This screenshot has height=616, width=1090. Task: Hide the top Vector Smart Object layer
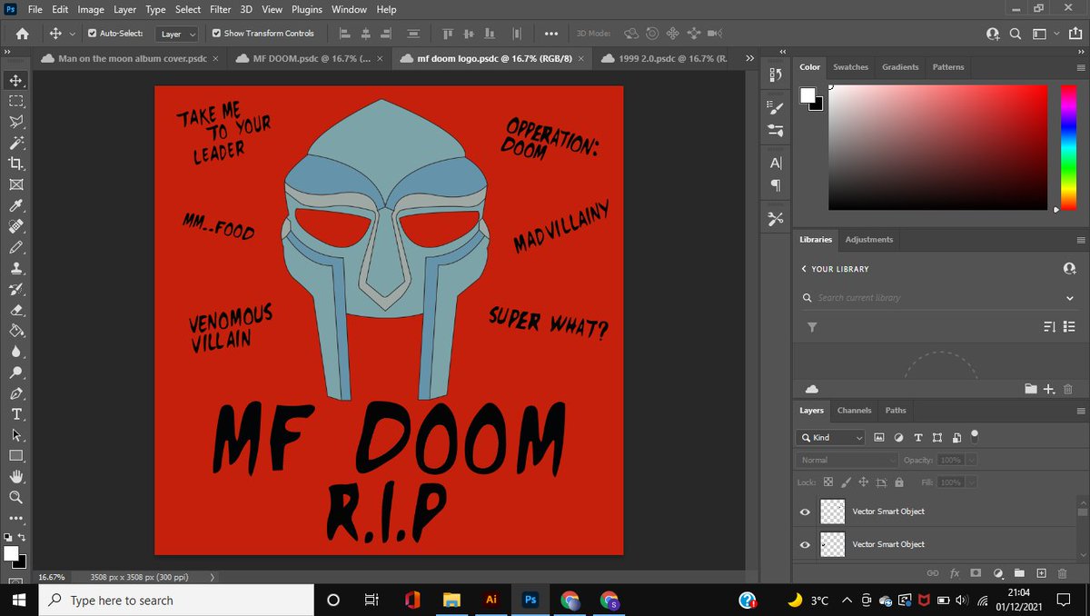point(805,512)
